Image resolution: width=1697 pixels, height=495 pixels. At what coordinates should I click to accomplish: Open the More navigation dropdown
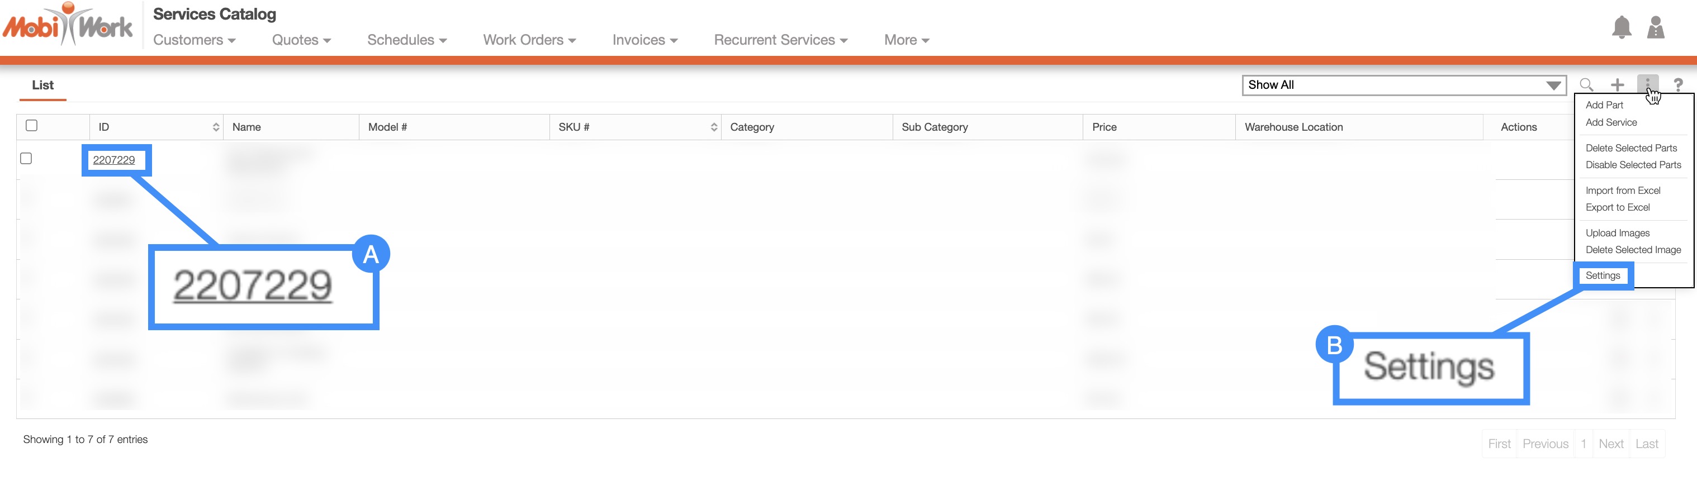pyautogui.click(x=906, y=40)
